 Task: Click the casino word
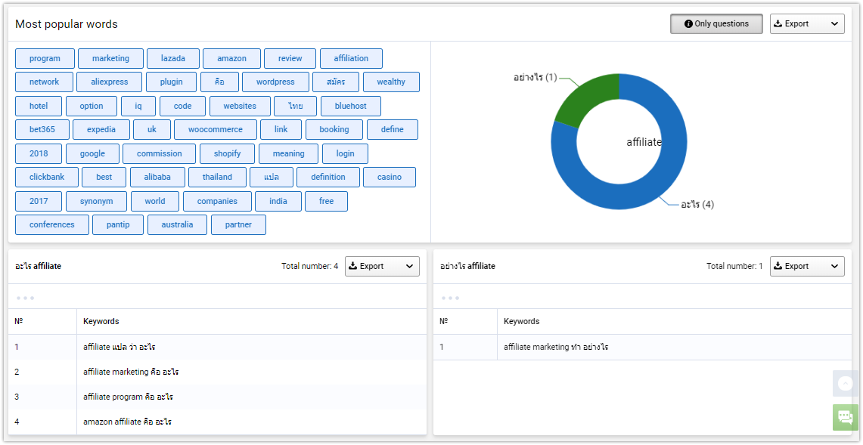pyautogui.click(x=389, y=177)
